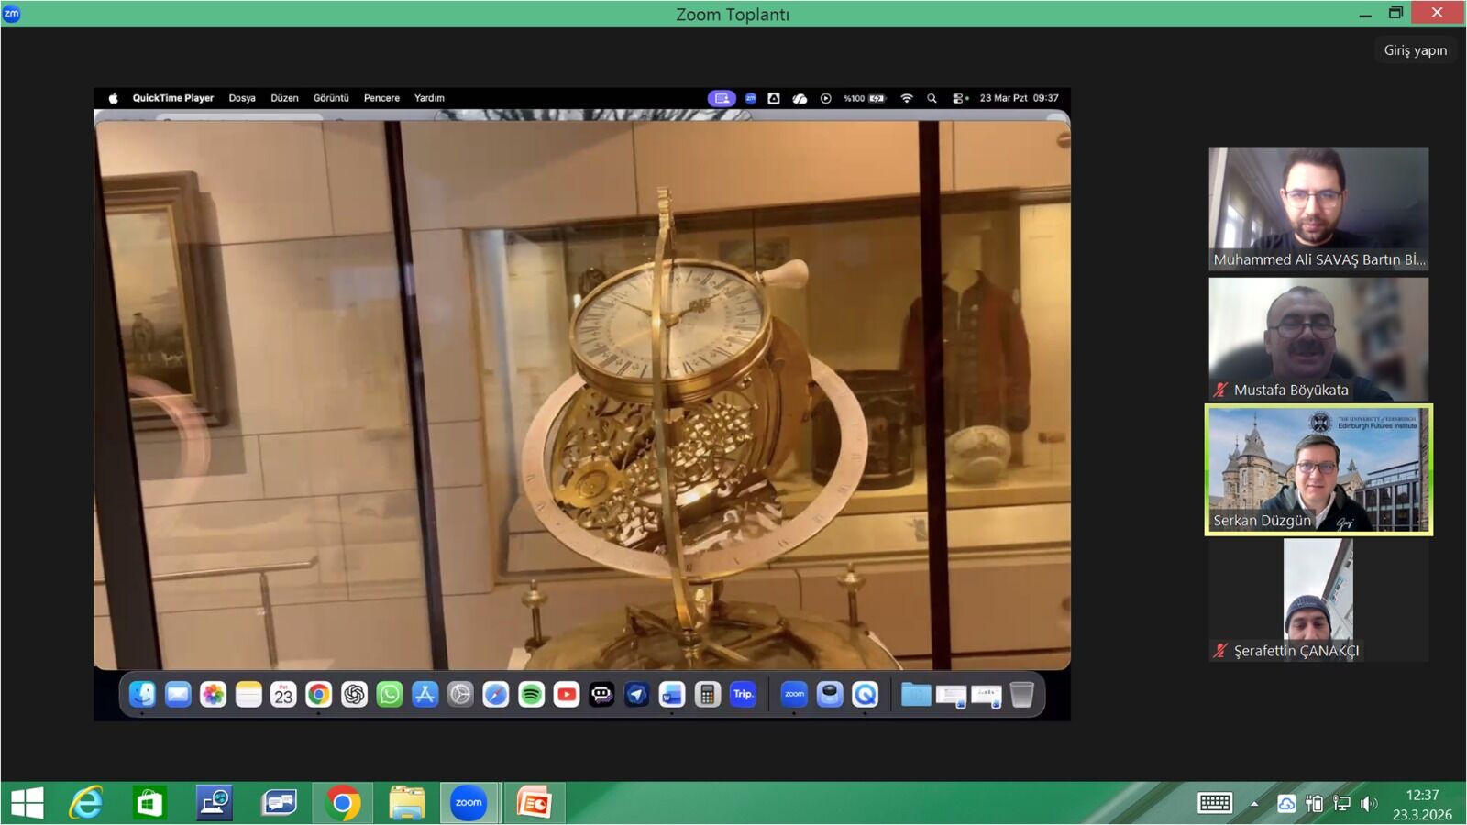Click the Giriş yapın button

tap(1415, 50)
